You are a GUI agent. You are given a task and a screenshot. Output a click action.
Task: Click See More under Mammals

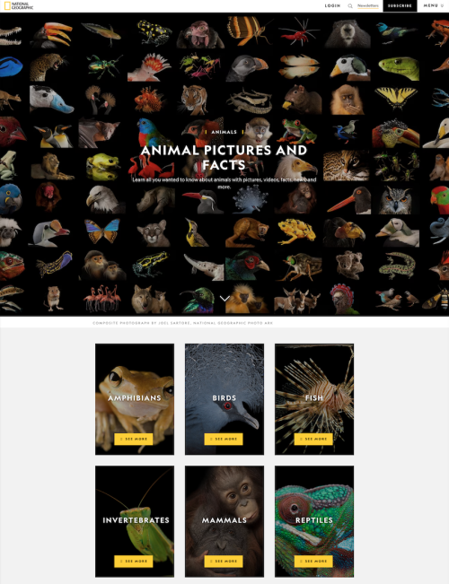(224, 562)
